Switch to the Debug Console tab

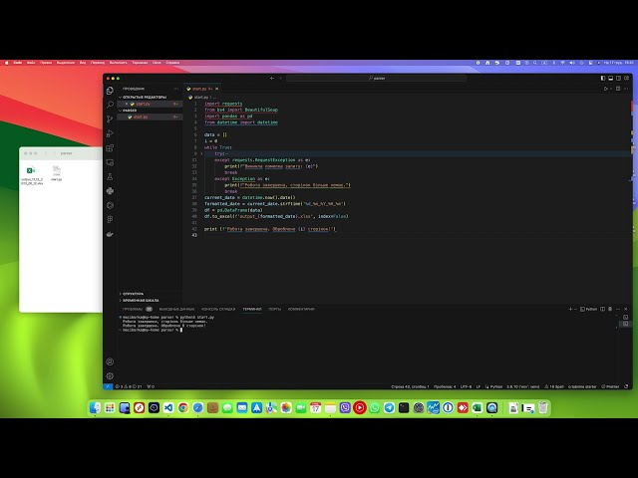click(218, 309)
